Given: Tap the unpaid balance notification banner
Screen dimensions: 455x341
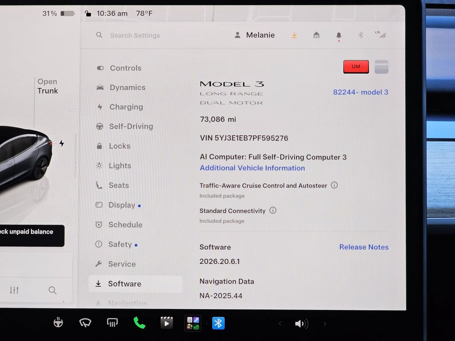Looking at the screenshot, I should click(x=32, y=236).
